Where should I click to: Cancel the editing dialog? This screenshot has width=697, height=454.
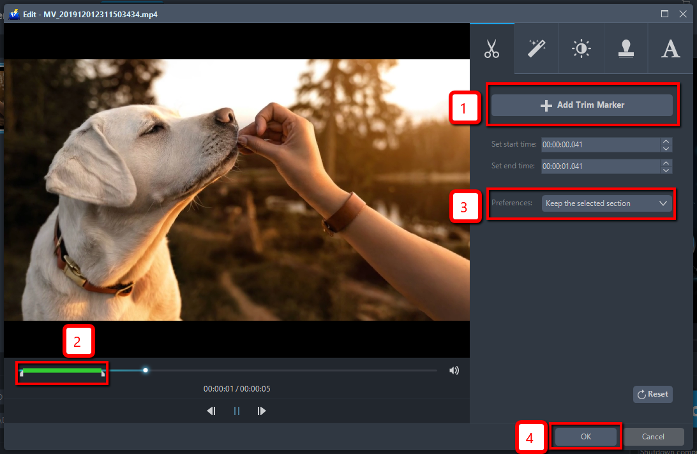[x=654, y=436]
